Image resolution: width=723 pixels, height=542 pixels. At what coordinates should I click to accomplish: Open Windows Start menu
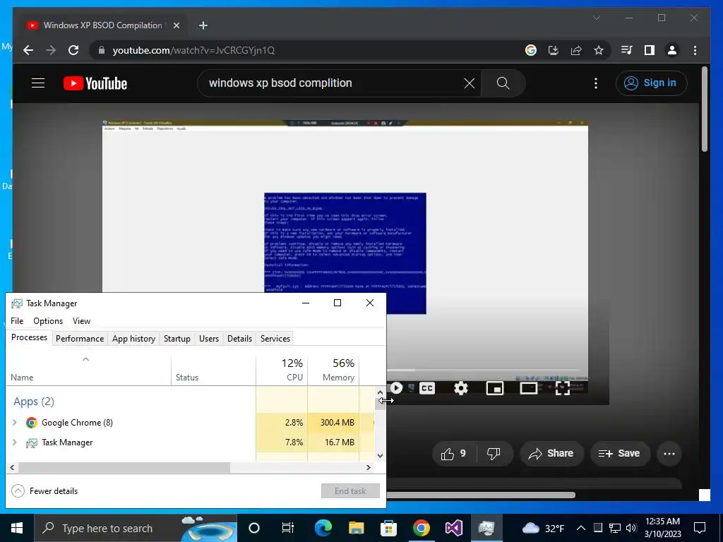(17, 528)
